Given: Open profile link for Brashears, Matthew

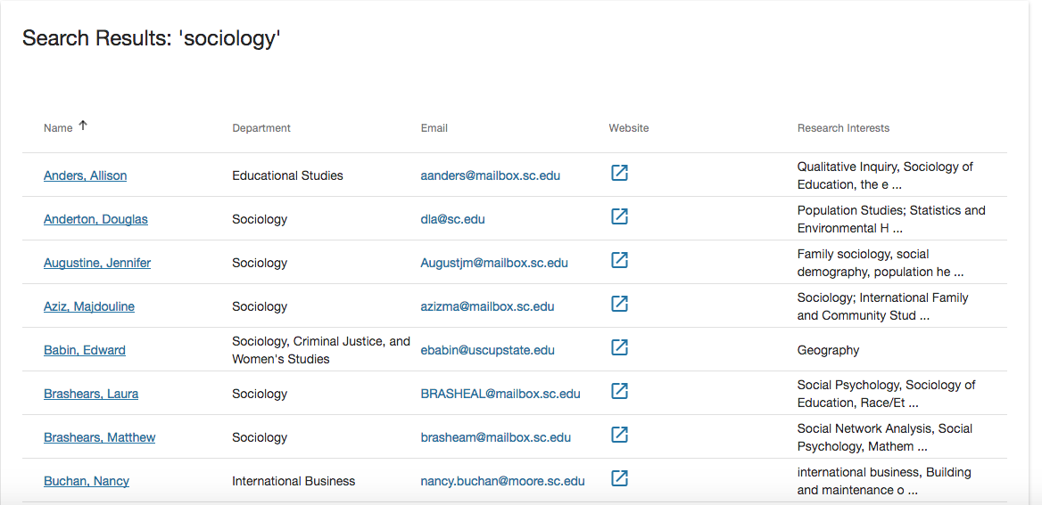Looking at the screenshot, I should (x=100, y=437).
